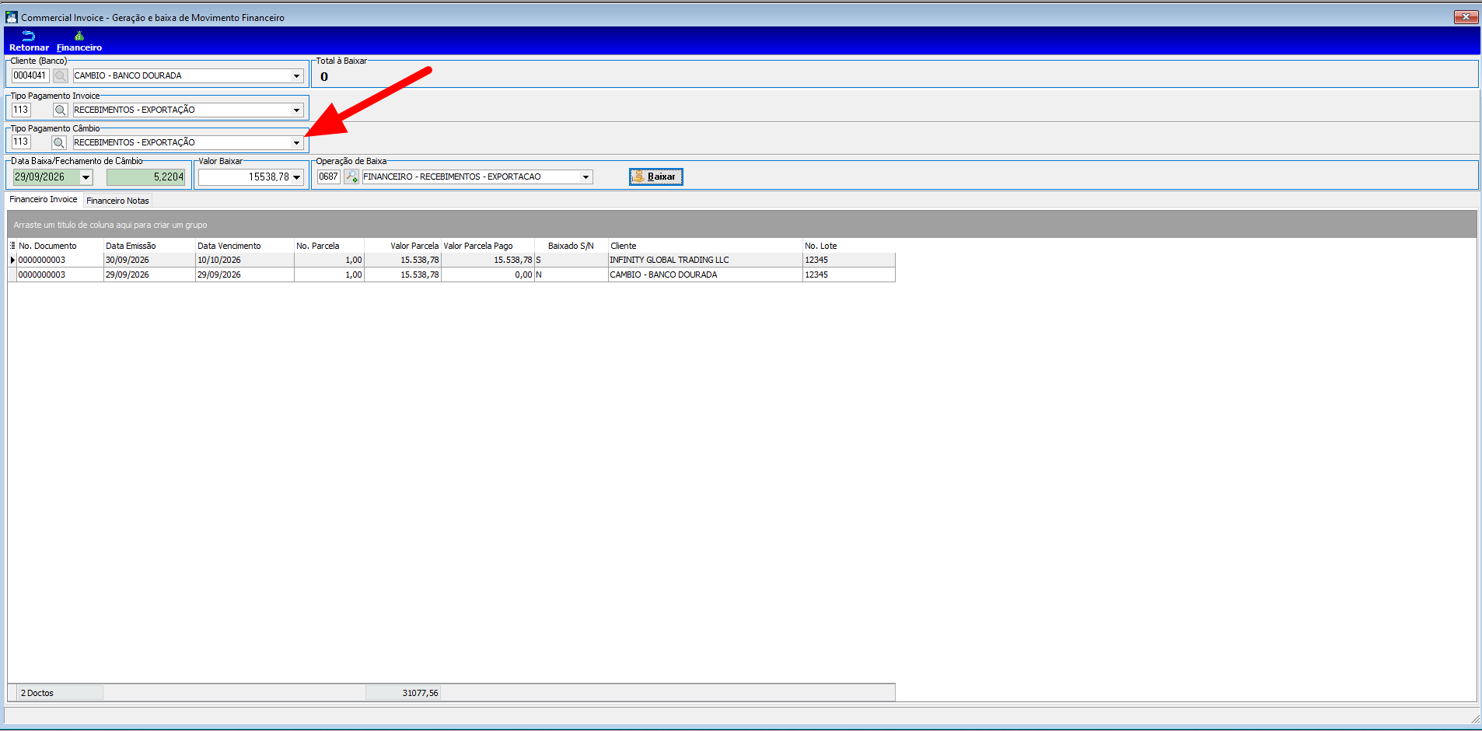This screenshot has height=731, width=1482.
Task: Sort by the No. Parcela column header
Action: point(329,246)
